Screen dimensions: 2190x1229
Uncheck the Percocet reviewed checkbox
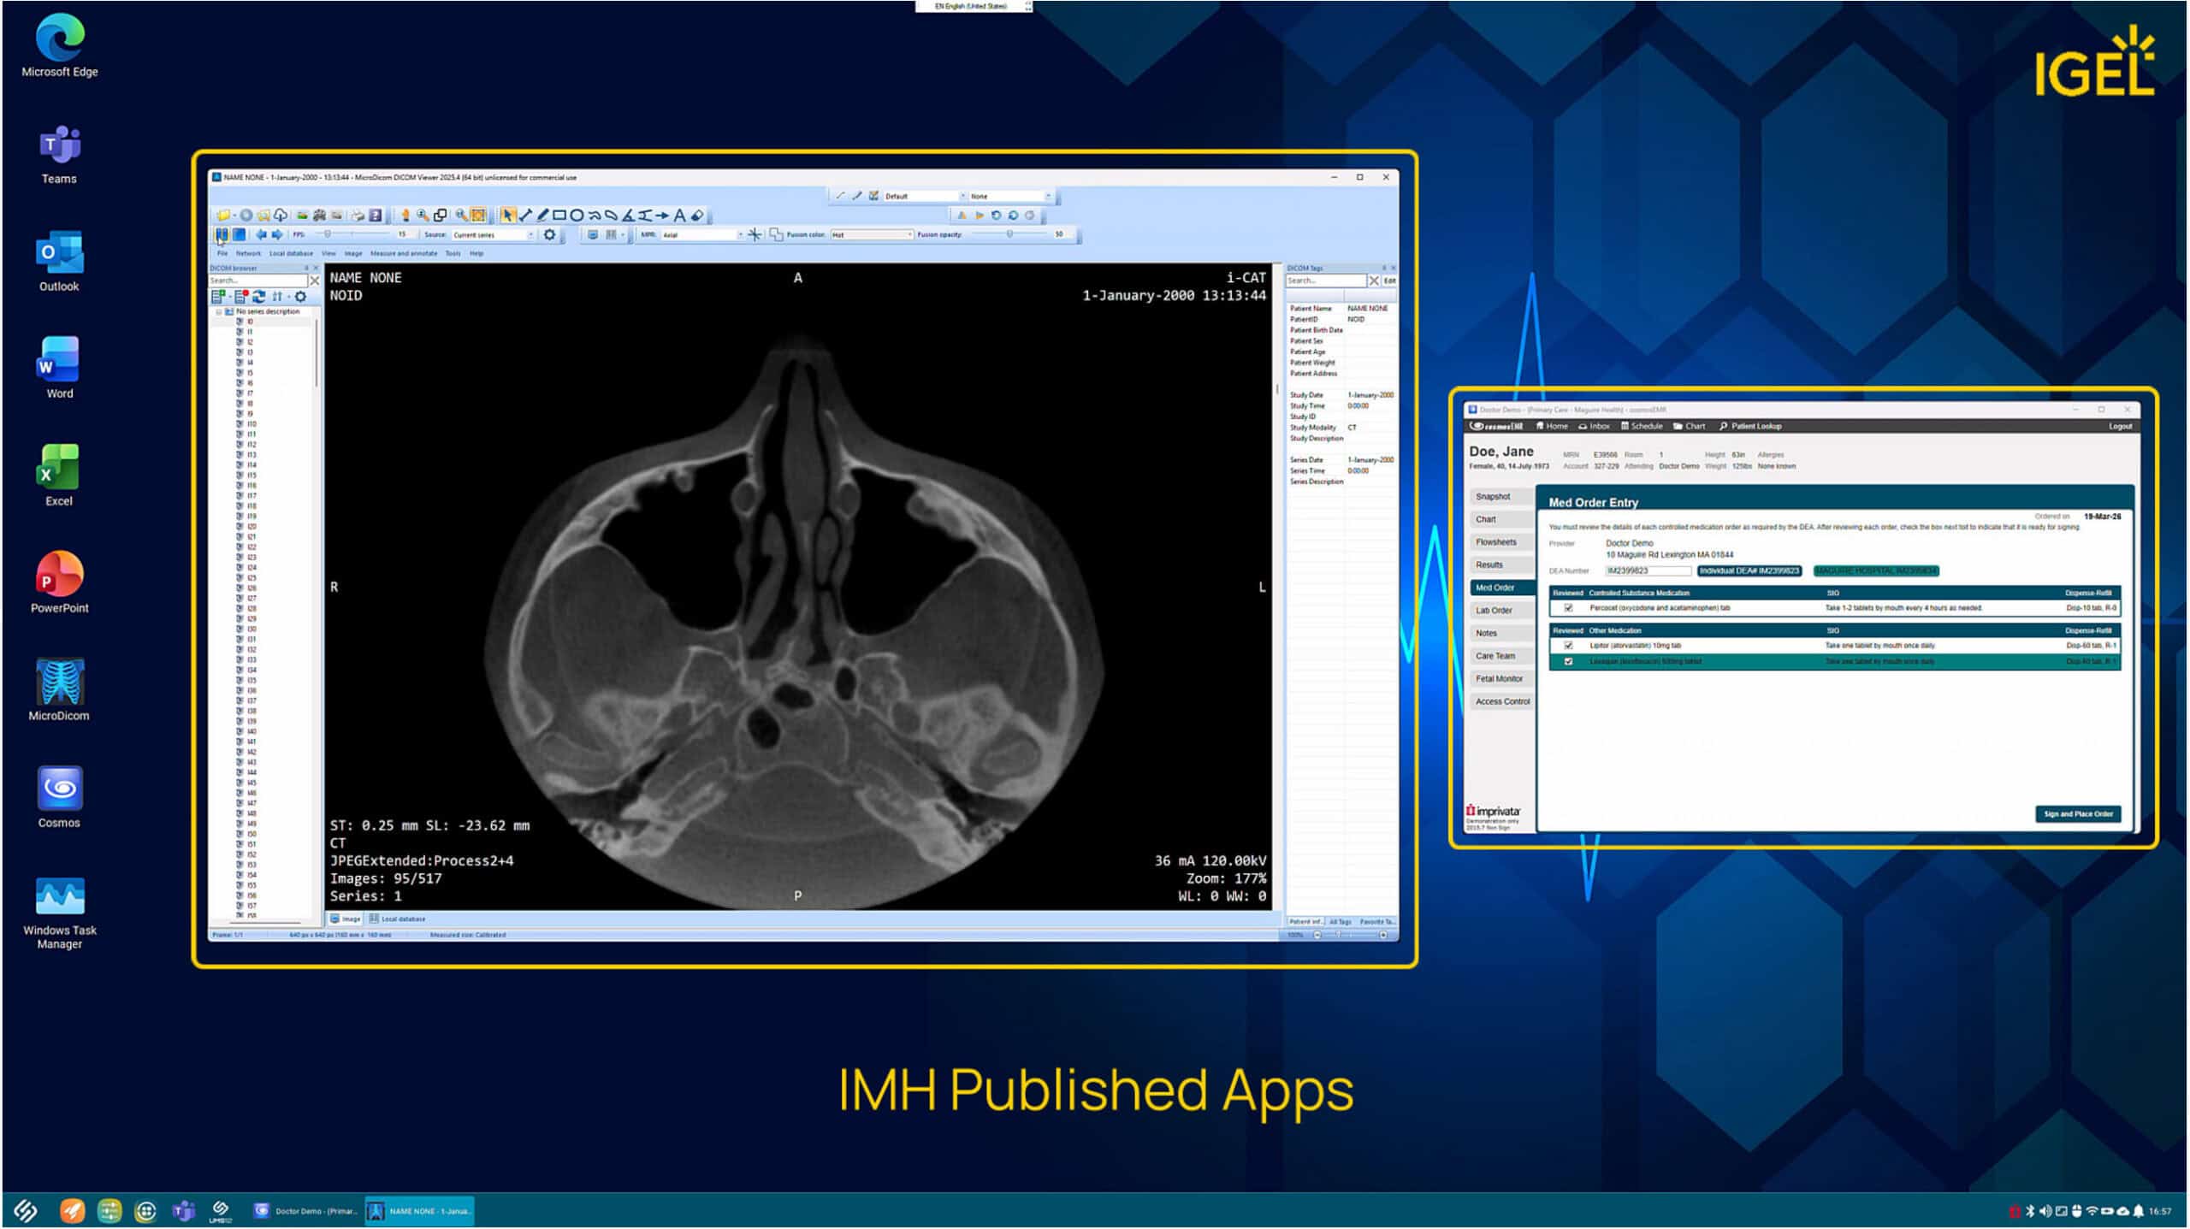pos(1568,608)
